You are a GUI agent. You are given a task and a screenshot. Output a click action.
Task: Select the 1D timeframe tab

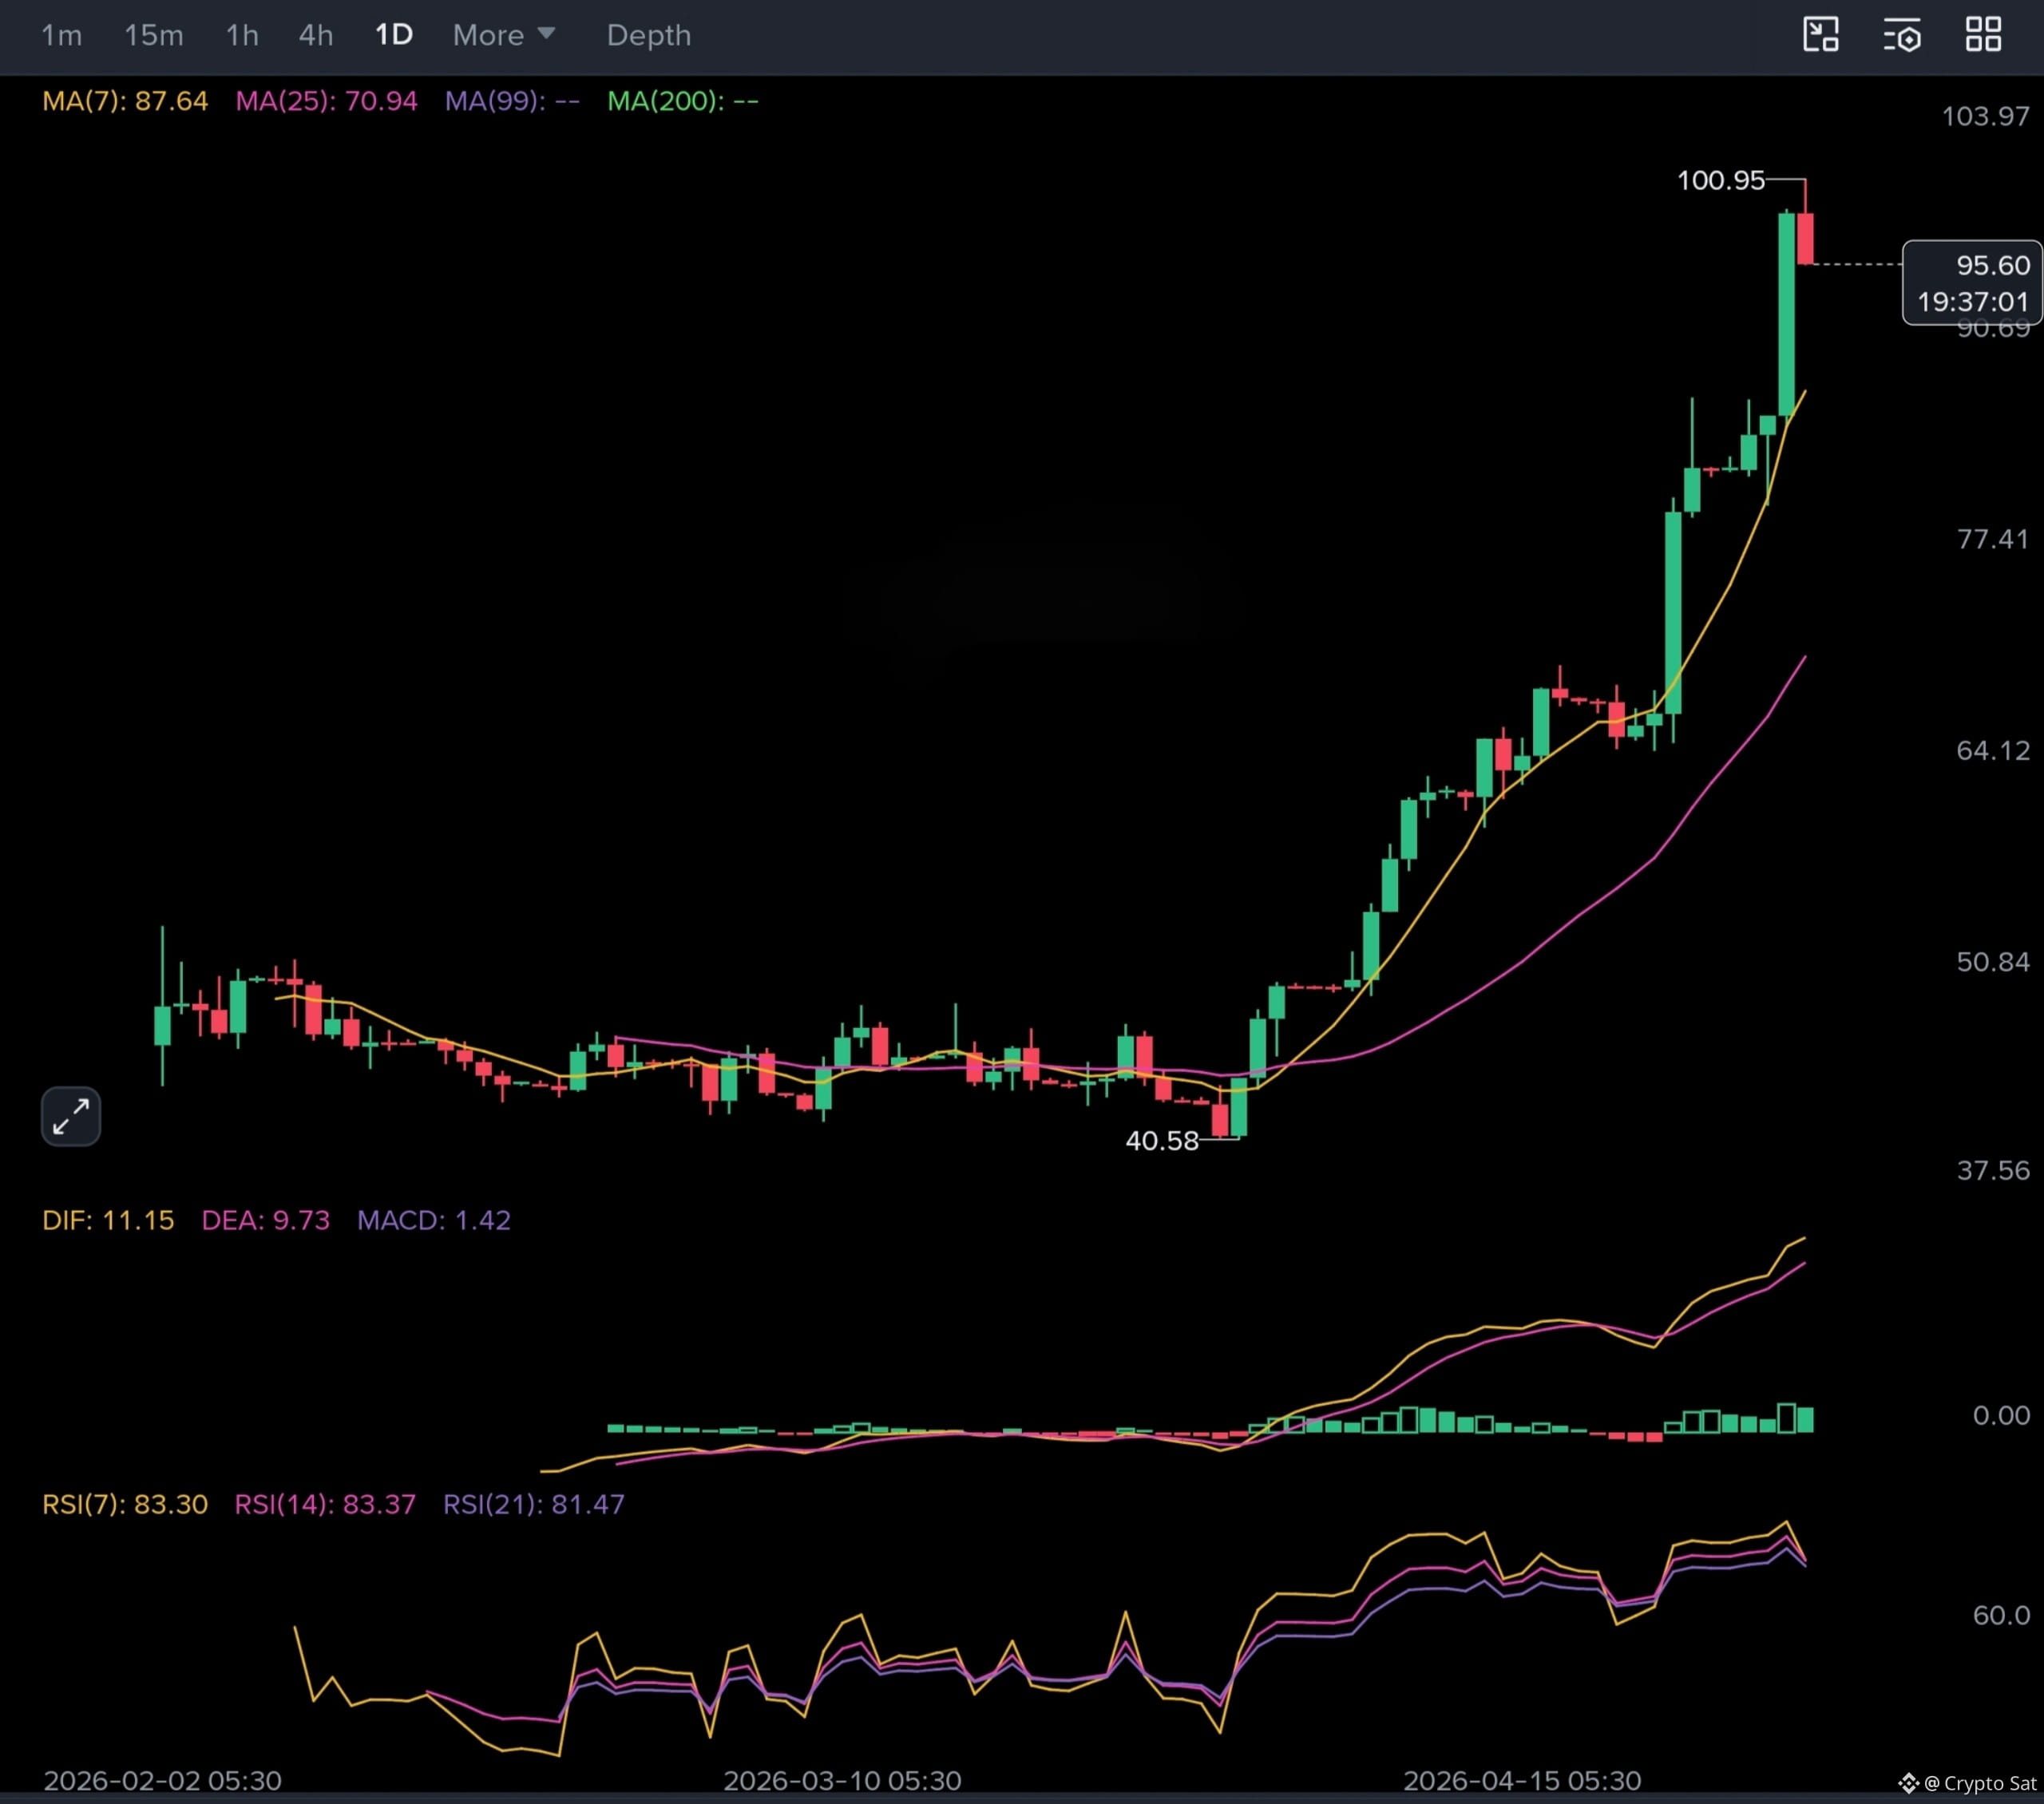394,36
